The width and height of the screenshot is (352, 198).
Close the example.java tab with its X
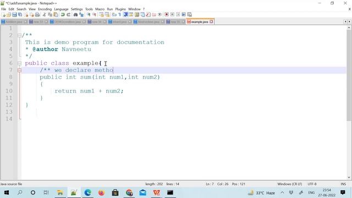click(211, 22)
